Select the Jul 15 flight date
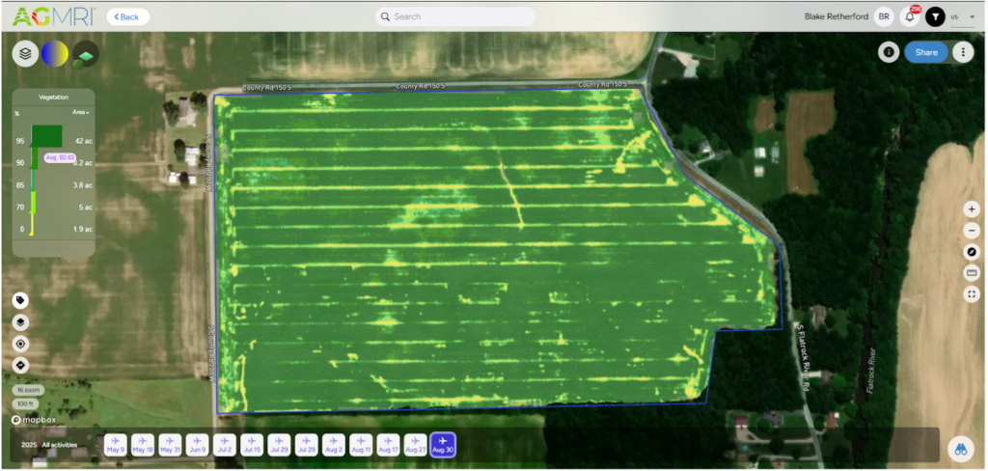This screenshot has width=988, height=471. (252, 444)
